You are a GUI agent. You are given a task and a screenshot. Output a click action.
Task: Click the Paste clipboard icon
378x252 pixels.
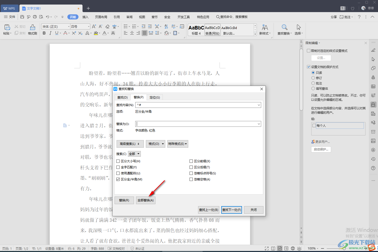pos(7,27)
